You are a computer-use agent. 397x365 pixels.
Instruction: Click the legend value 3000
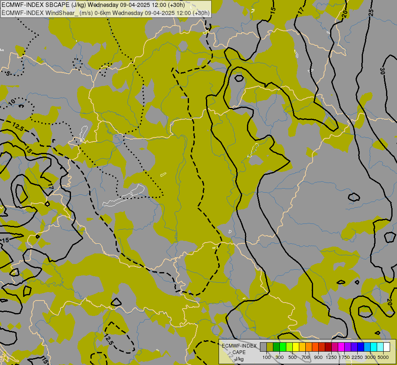click(x=370, y=357)
